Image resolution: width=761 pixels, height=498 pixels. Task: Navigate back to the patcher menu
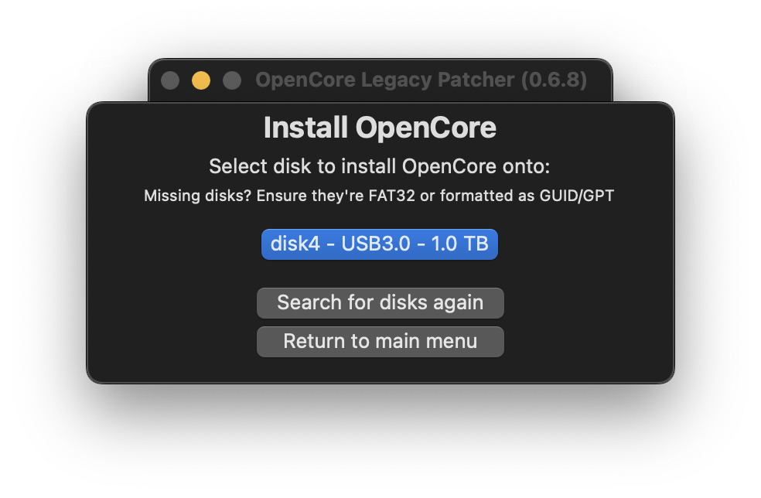[380, 341]
